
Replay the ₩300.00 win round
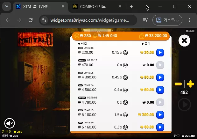(160, 115)
